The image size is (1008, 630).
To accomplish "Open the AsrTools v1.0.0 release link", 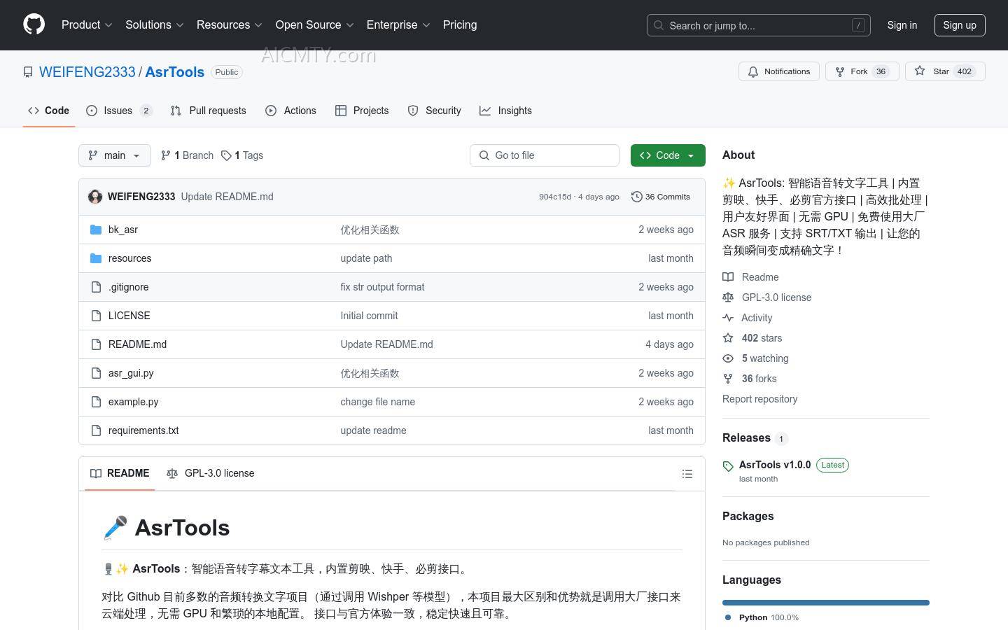I will 774,464.
